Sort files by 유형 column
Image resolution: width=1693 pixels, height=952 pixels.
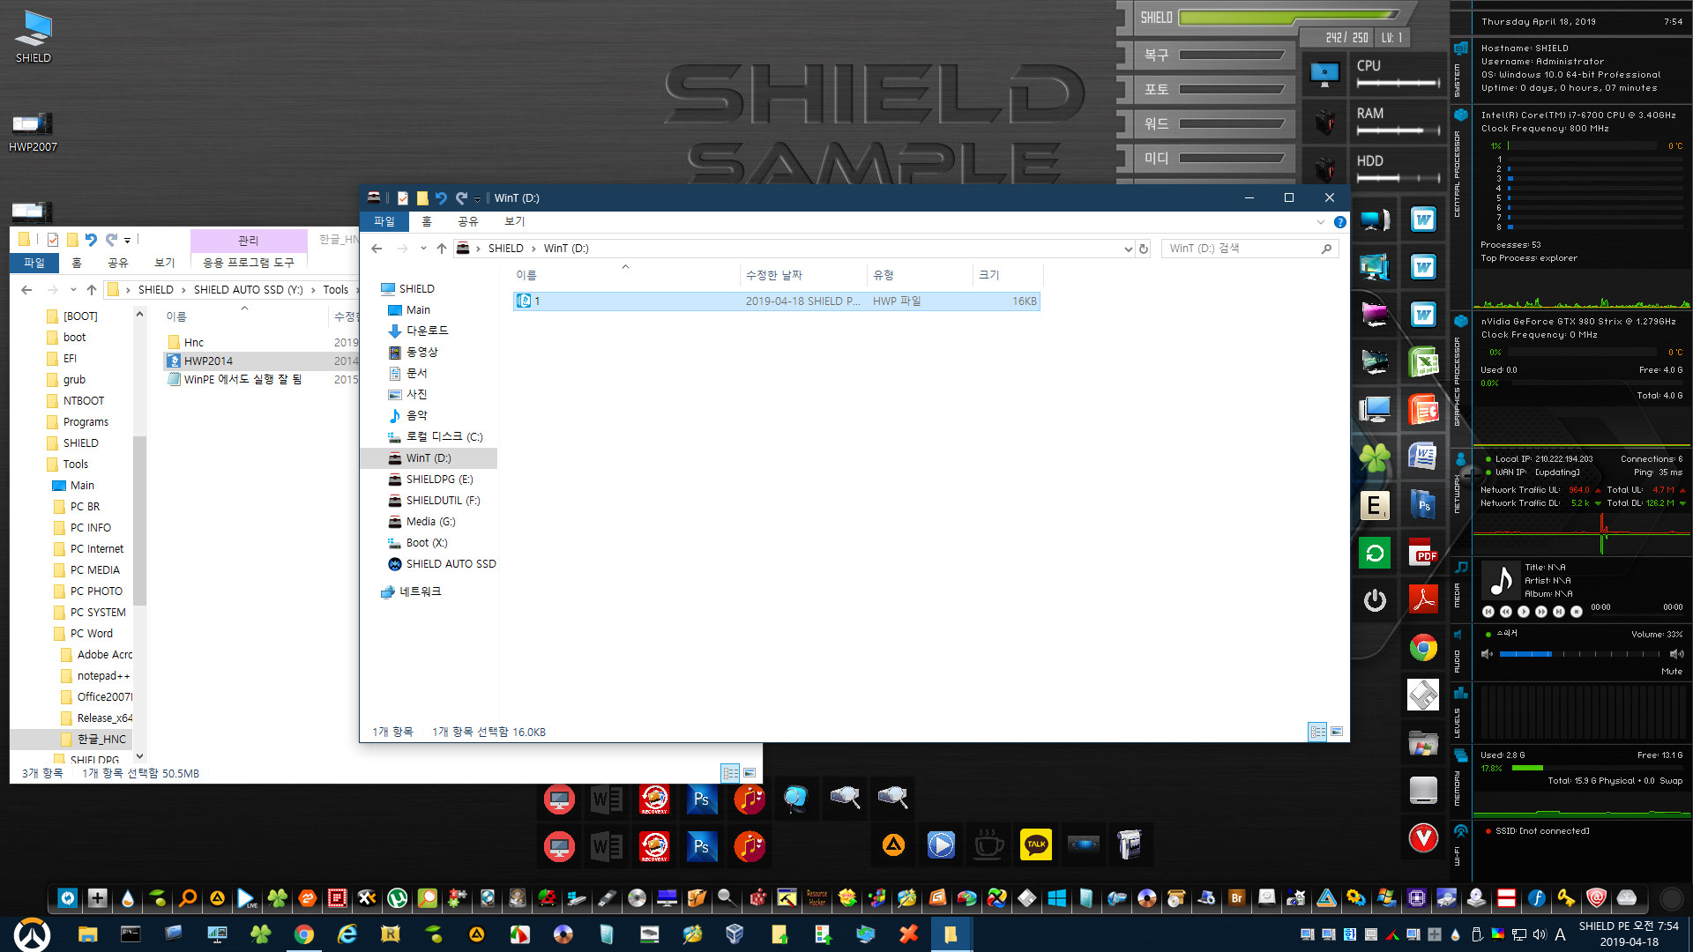pos(920,275)
